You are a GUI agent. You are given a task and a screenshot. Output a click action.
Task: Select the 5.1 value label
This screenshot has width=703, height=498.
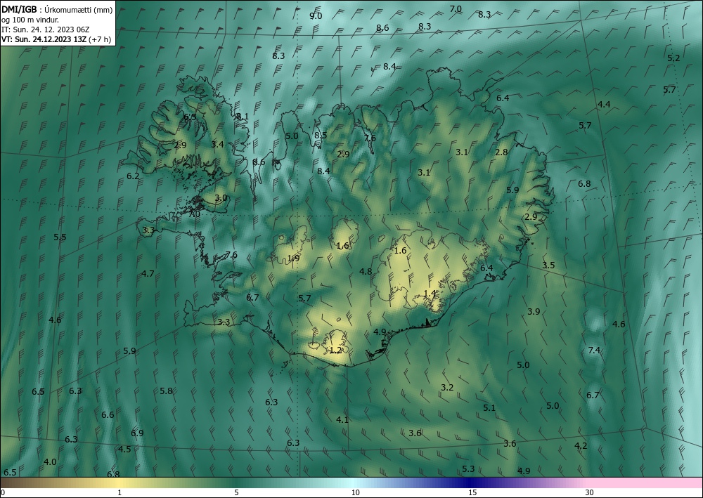coord(489,407)
